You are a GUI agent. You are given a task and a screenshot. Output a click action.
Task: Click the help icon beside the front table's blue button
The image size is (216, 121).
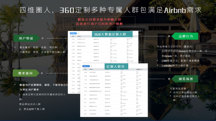[91, 66]
